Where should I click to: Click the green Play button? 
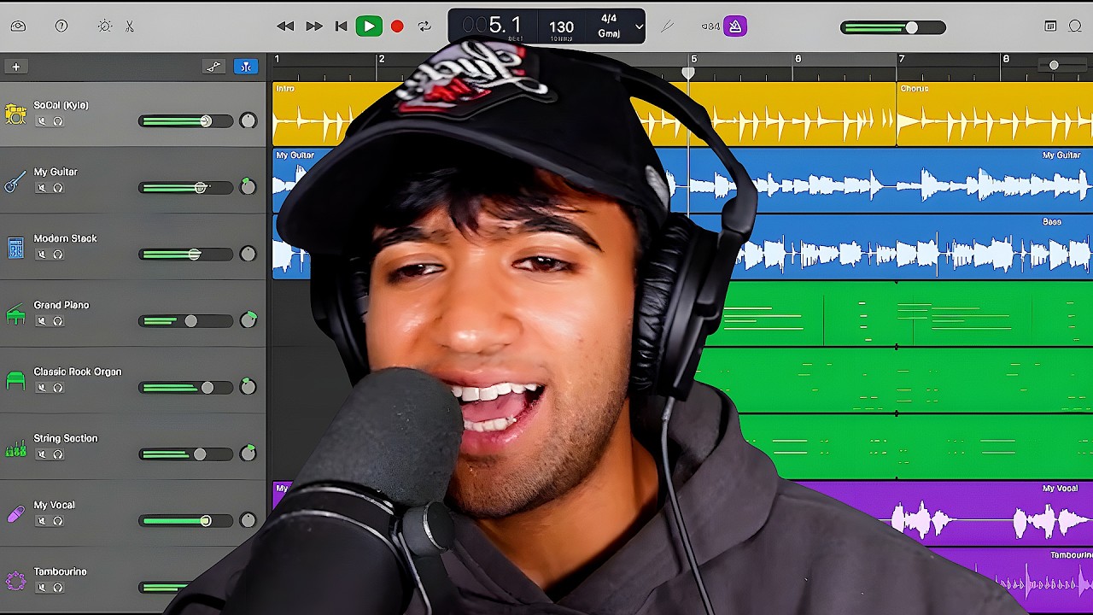[369, 26]
